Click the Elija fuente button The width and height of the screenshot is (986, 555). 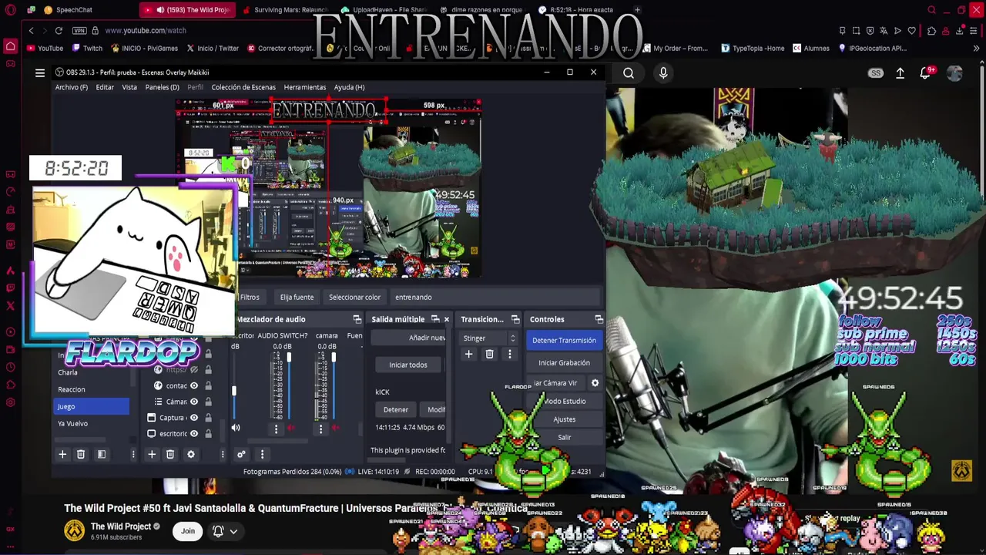coord(297,297)
